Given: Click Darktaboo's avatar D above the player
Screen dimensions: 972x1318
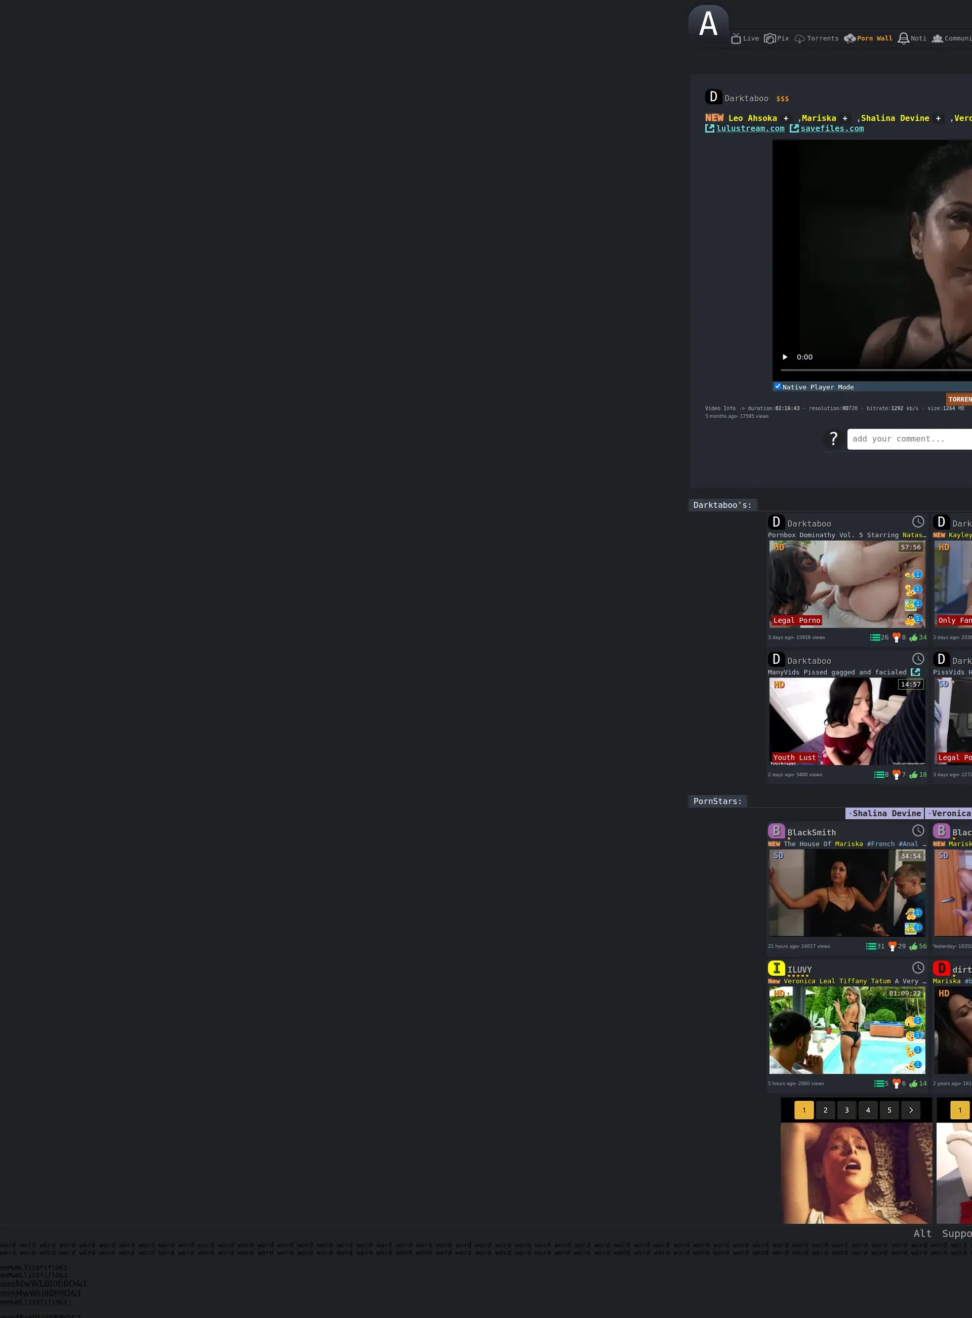Looking at the screenshot, I should click(x=713, y=97).
